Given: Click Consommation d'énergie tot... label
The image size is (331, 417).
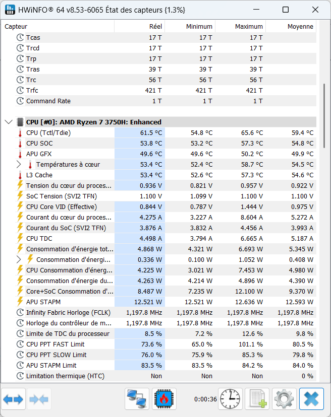Looking at the screenshot, I should 70,249.
